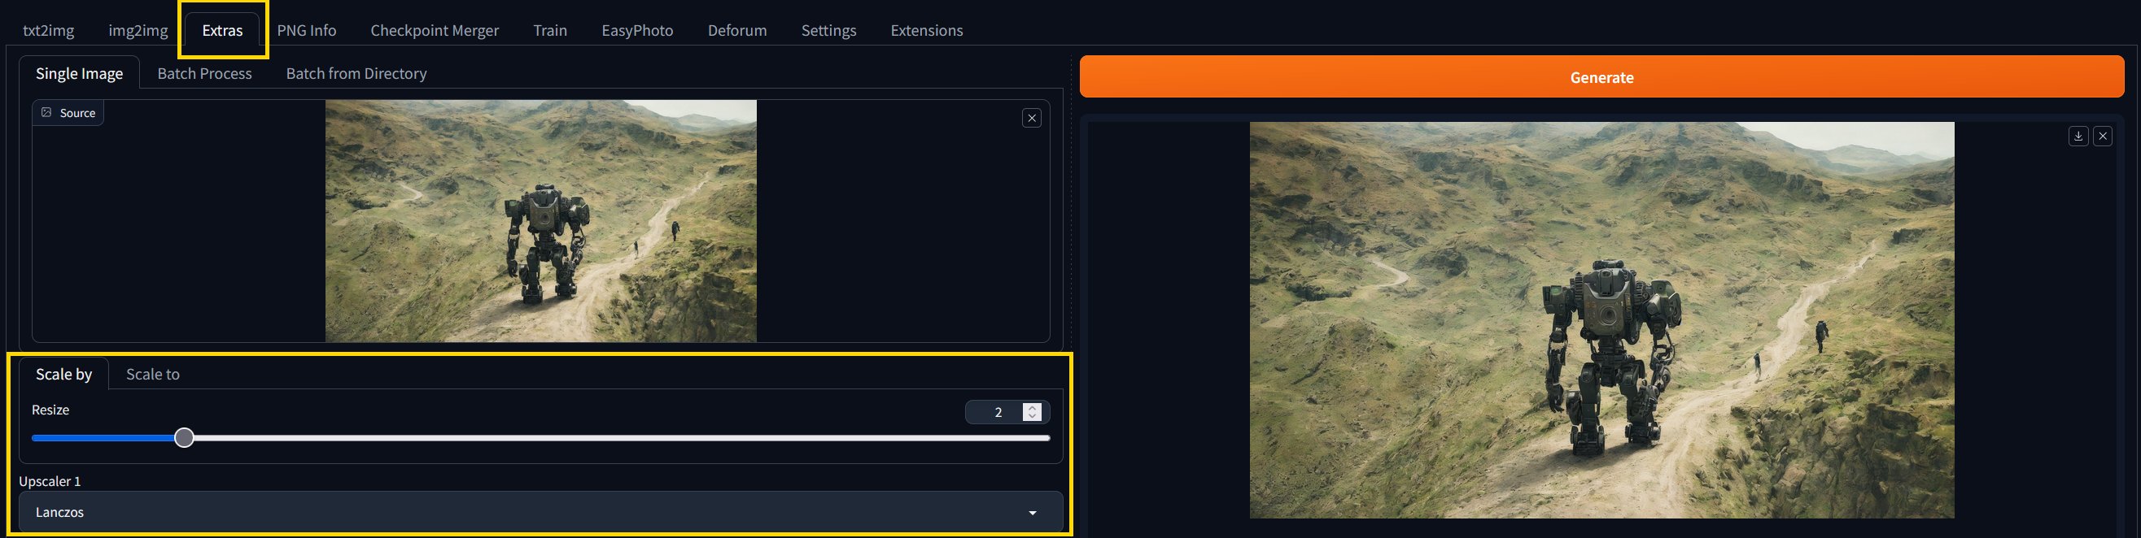
Task: Open the Train tab
Action: (550, 31)
